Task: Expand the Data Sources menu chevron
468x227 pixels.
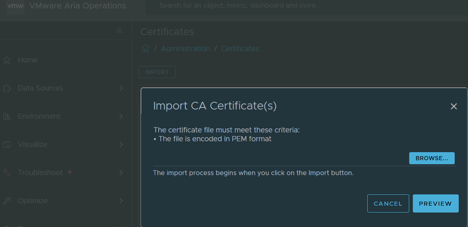Action: [x=121, y=88]
